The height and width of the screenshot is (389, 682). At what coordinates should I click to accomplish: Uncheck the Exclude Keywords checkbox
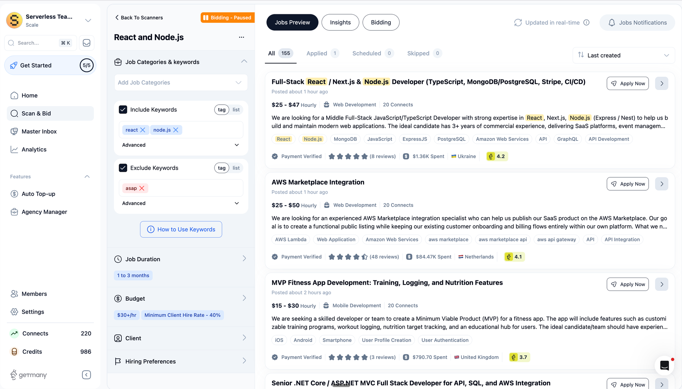[123, 168]
